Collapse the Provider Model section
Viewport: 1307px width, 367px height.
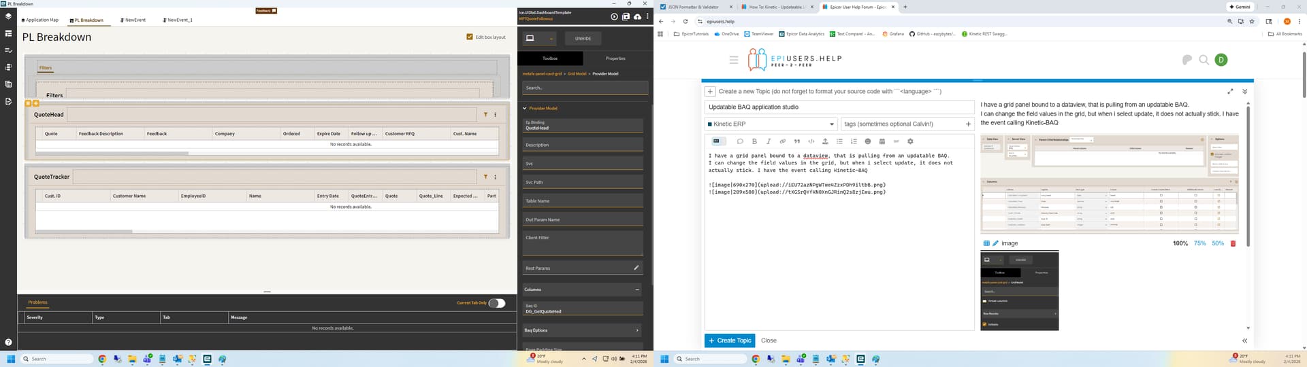pos(525,108)
